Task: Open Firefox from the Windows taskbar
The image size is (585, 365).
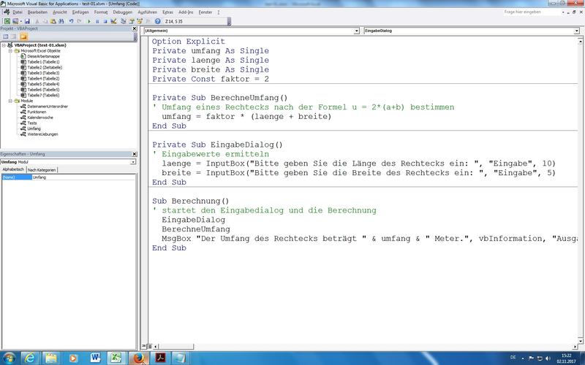Action: pos(137,357)
